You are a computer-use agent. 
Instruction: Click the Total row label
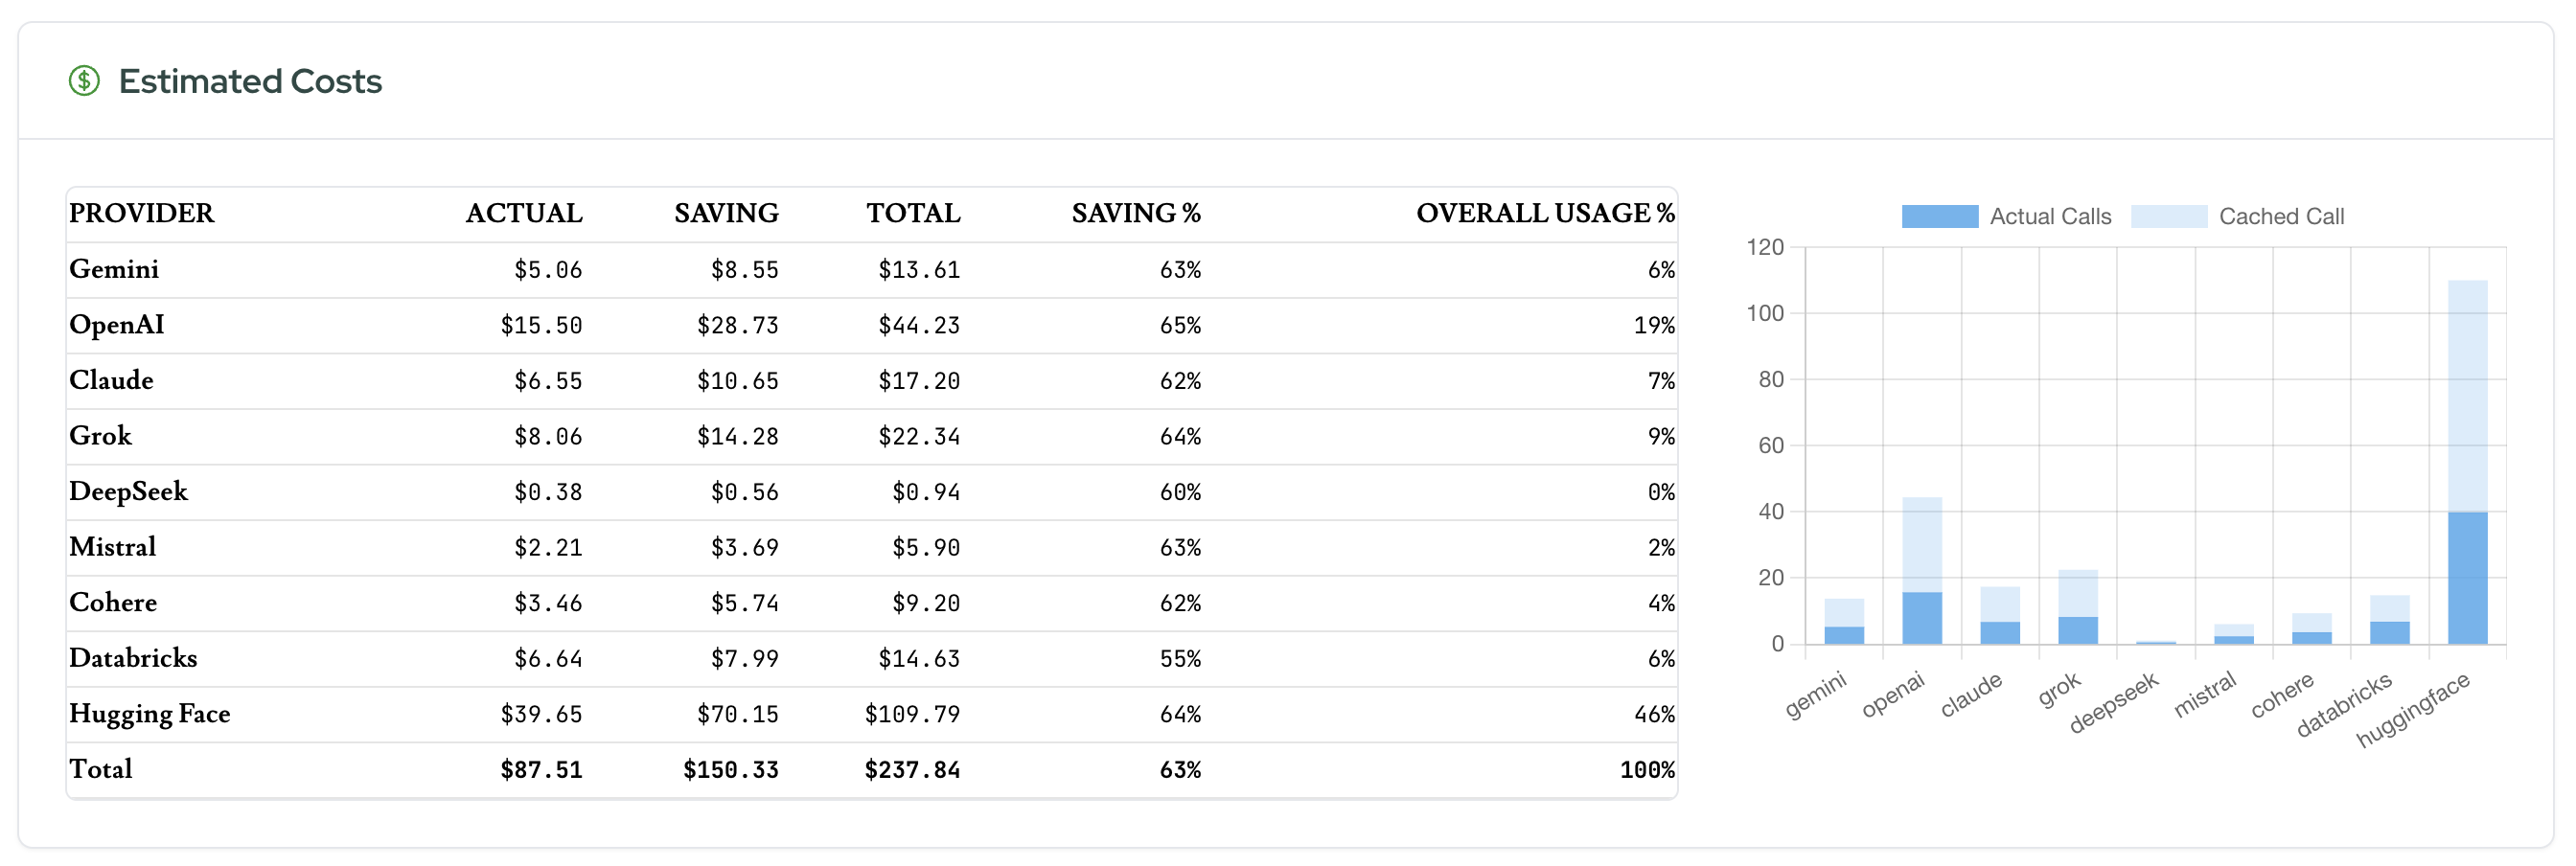click(100, 769)
